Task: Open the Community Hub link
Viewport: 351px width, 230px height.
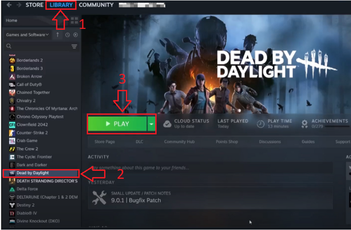Action: click(179, 142)
